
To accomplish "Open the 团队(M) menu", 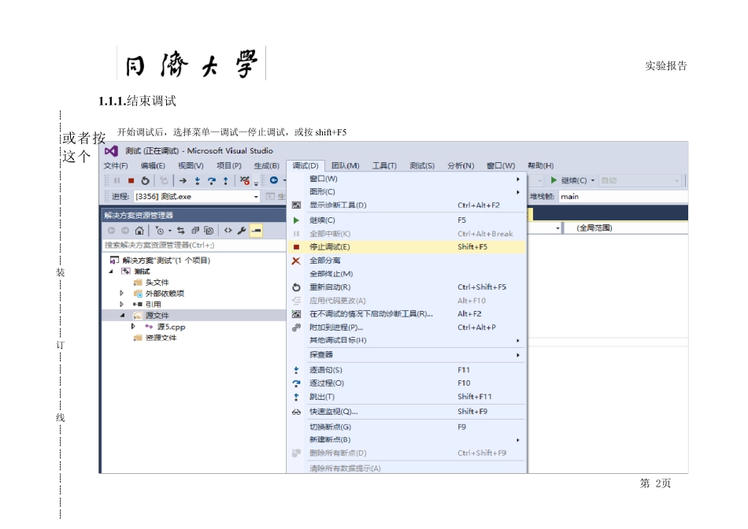I will point(346,165).
